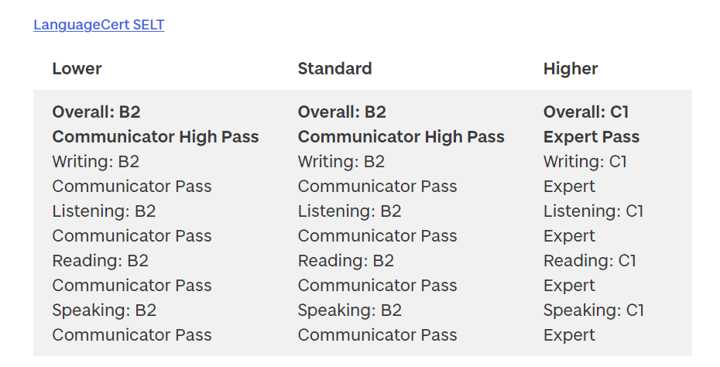Select 'Reading: B2' in the Lower column
The height and width of the screenshot is (367, 720).
pos(100,261)
